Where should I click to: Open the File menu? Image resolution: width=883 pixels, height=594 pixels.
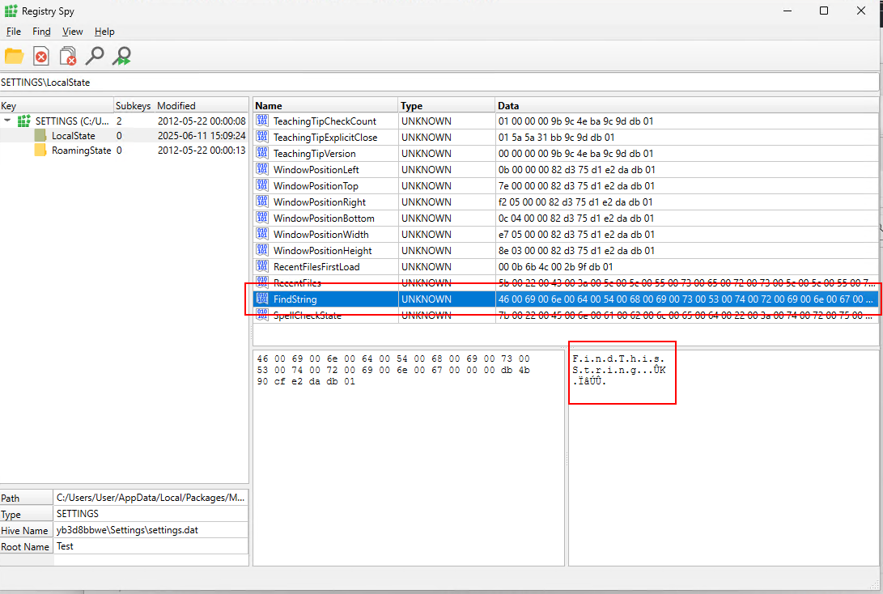(14, 32)
